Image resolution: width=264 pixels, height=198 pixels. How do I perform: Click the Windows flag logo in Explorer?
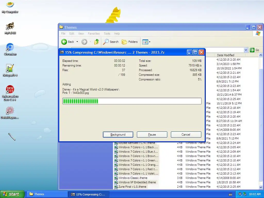[258, 34]
